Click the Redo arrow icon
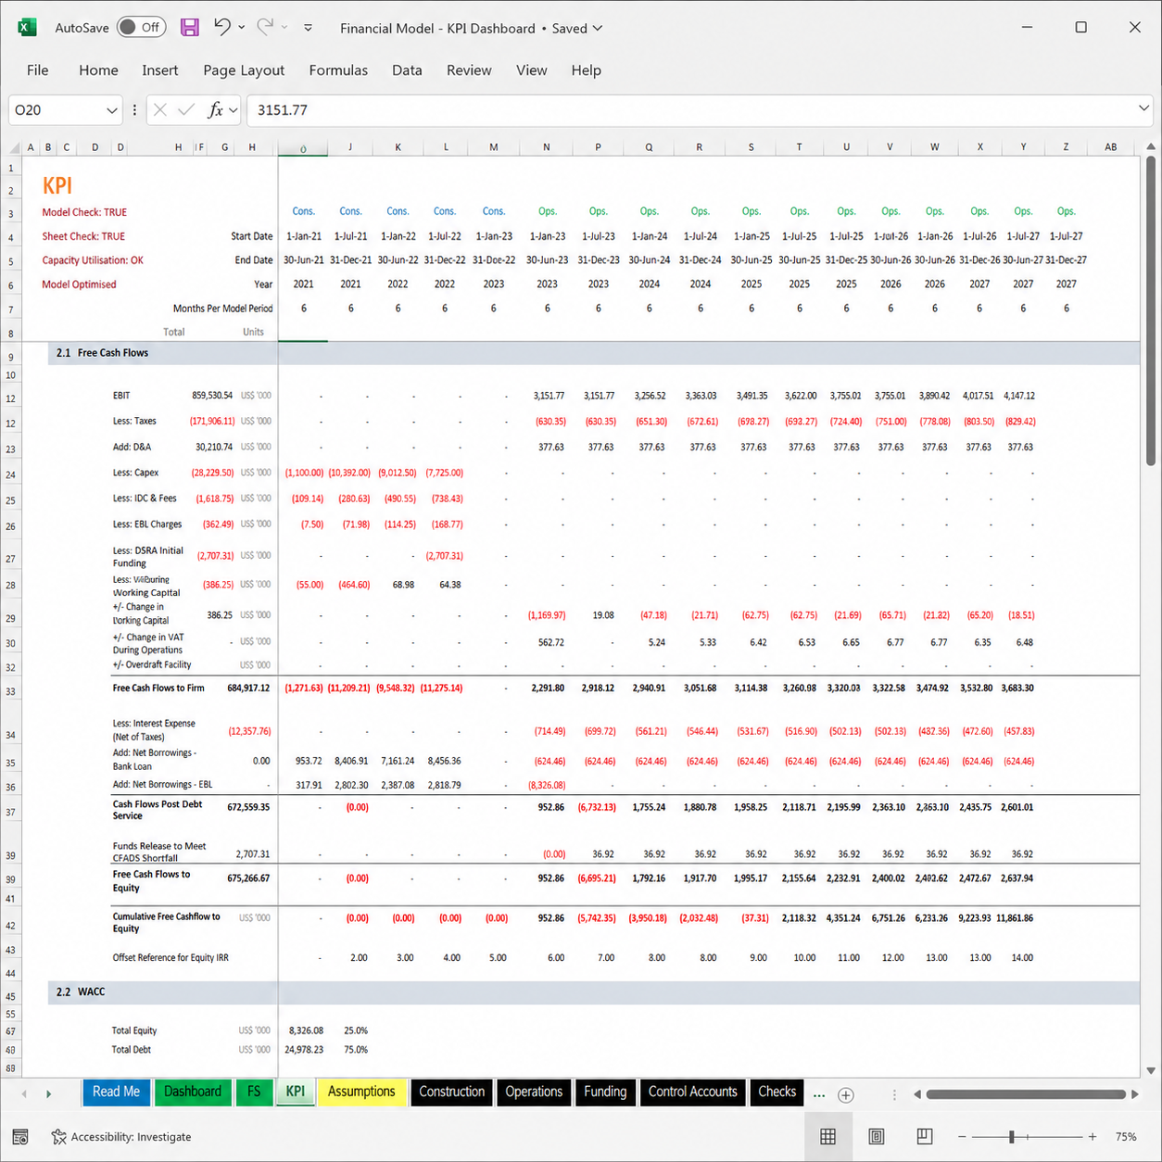 click(265, 27)
